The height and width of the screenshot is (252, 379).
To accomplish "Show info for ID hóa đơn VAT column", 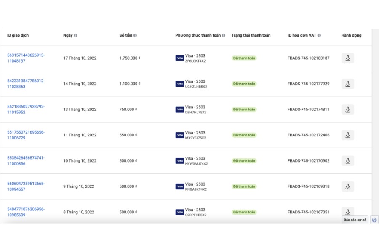I will point(319,35).
